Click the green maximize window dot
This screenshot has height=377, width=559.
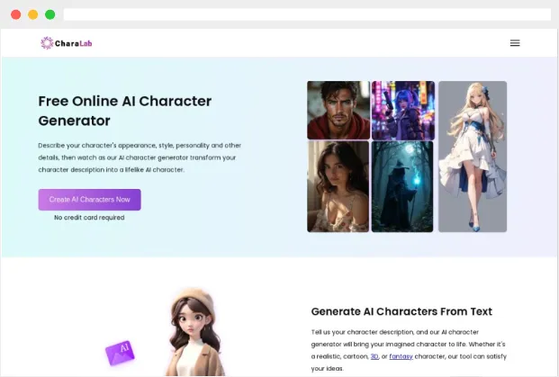[50, 14]
